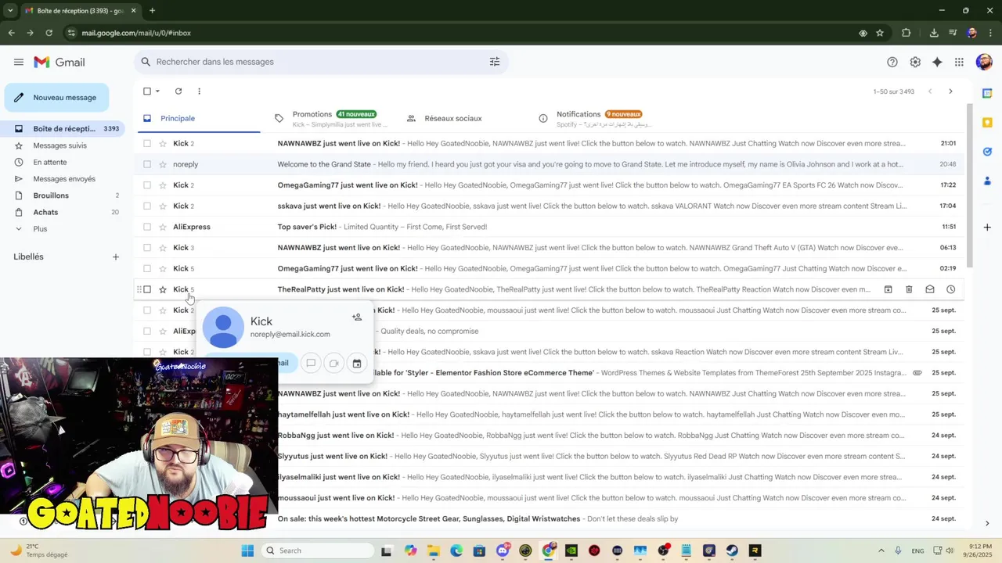The image size is (1002, 563).
Task: Open the Réseaux sociaux tab
Action: [x=453, y=119]
